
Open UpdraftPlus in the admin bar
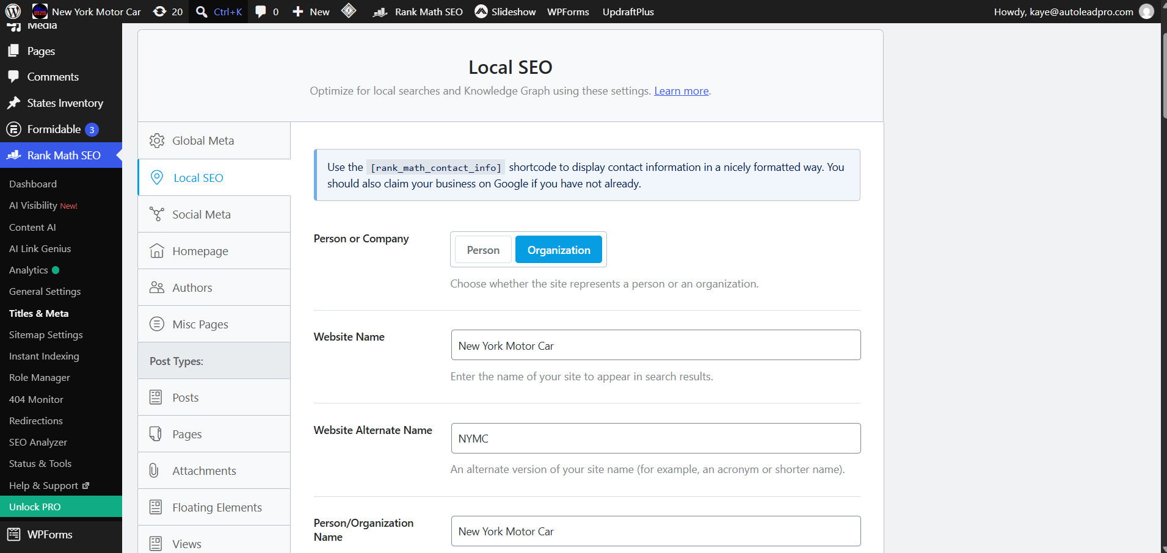coord(628,12)
